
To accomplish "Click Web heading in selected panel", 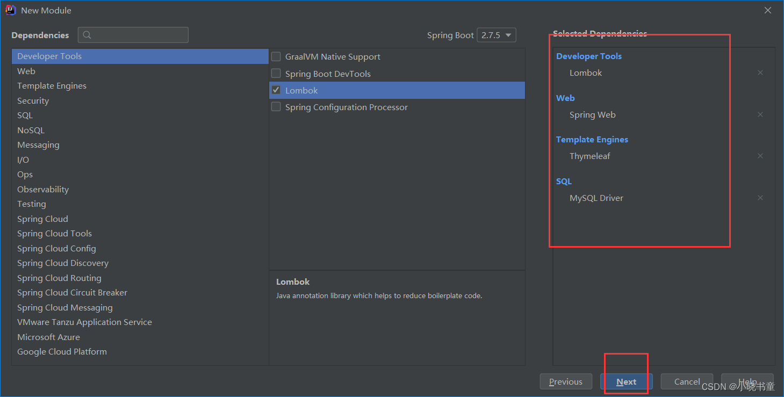I will 565,98.
